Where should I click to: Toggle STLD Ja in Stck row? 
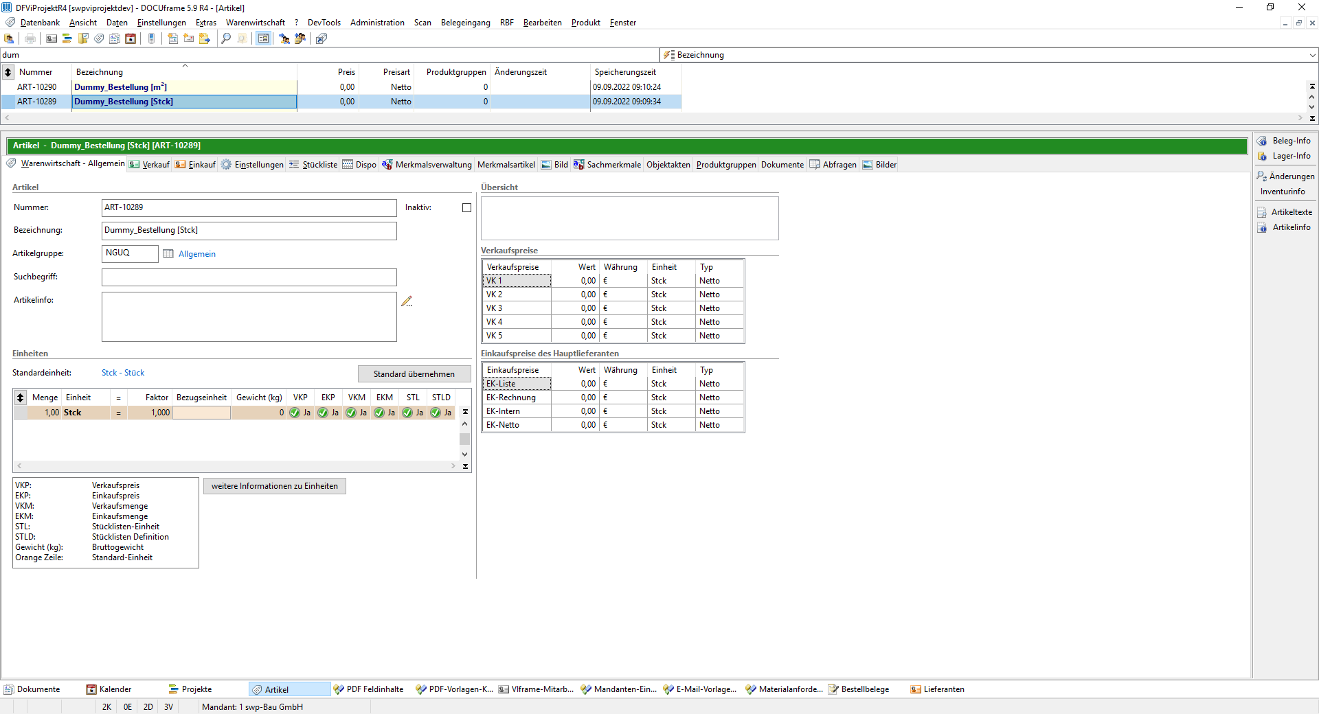click(x=441, y=413)
